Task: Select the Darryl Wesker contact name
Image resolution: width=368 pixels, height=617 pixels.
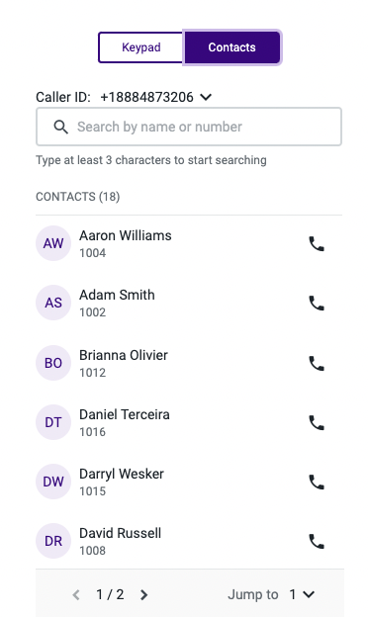Action: tap(122, 474)
